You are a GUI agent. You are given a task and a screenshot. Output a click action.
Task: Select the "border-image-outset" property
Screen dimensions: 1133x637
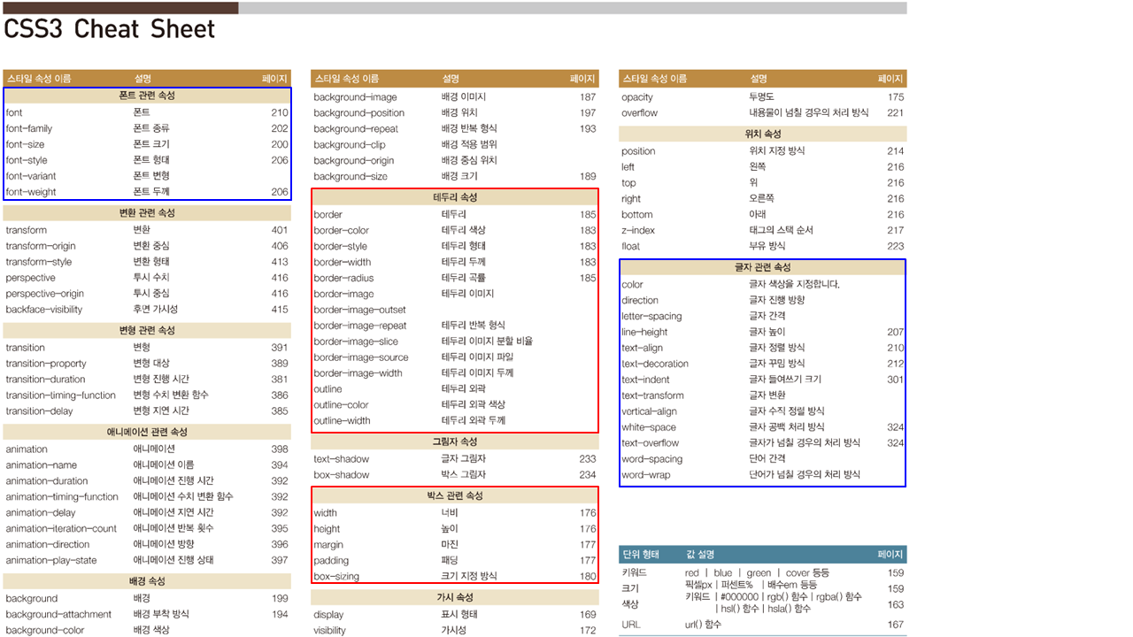tap(359, 310)
